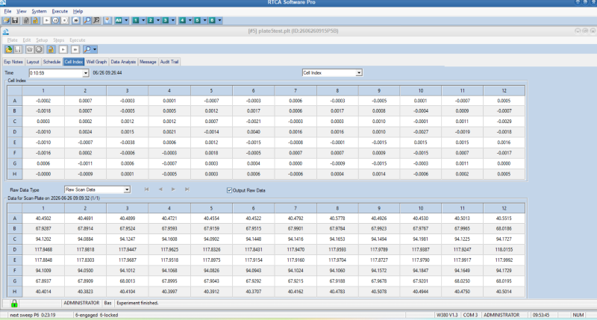Switch to the Schedule tab

[x=51, y=62]
